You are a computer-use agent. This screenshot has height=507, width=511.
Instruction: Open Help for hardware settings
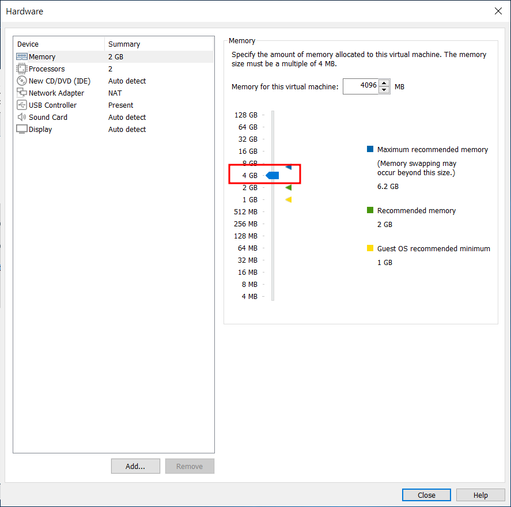pyautogui.click(x=480, y=495)
